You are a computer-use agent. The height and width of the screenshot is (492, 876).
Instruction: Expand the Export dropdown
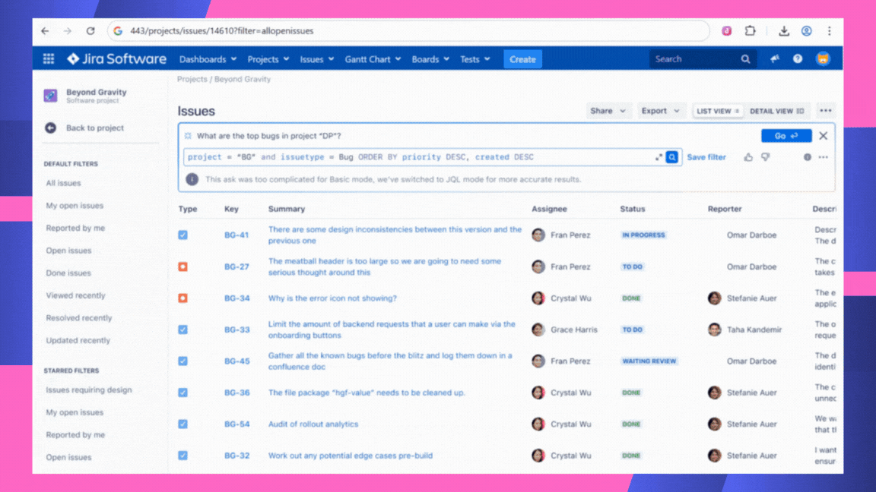tap(659, 111)
